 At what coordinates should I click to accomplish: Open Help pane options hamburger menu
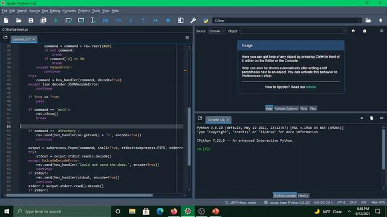(x=382, y=31)
